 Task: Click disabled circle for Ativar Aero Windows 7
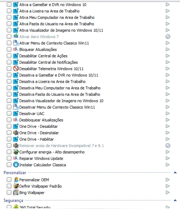168,37
